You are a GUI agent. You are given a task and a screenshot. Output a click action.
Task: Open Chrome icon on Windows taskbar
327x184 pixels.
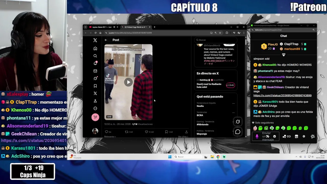218,157
